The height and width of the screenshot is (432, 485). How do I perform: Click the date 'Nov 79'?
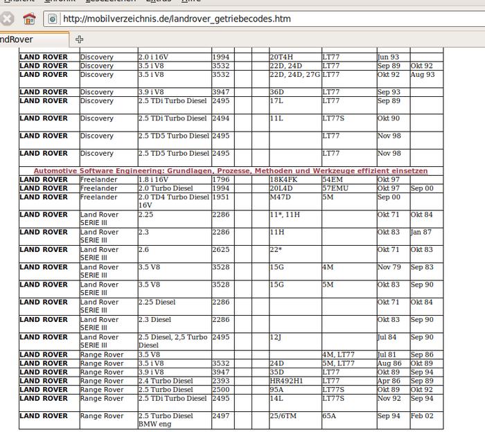point(389,267)
